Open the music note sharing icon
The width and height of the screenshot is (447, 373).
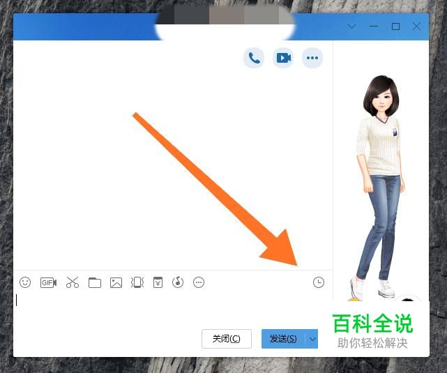point(178,282)
